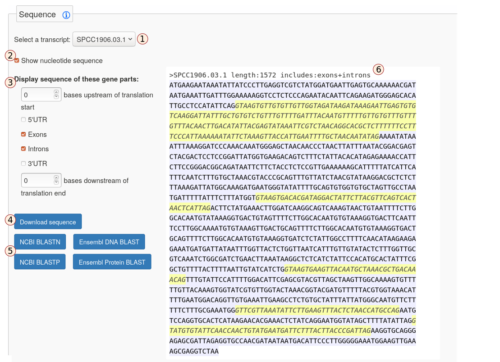Click circled marker 1 next to transcript selector

coord(142,39)
